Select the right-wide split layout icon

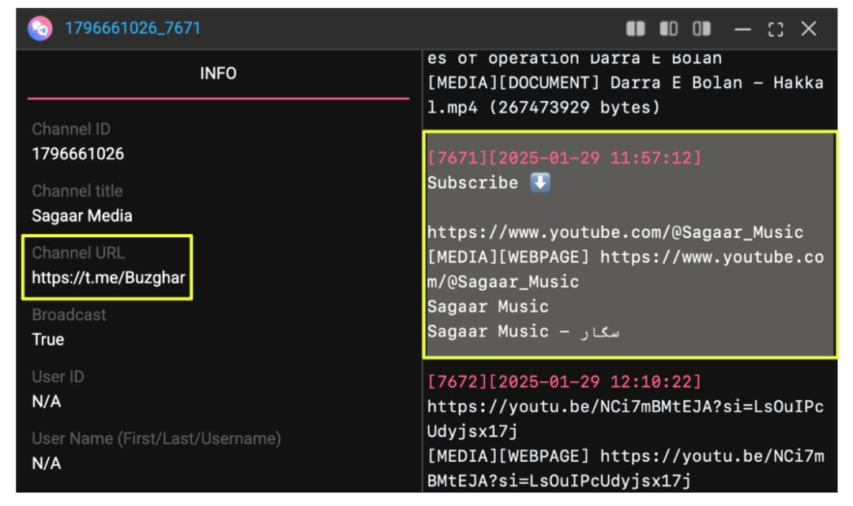(x=702, y=28)
